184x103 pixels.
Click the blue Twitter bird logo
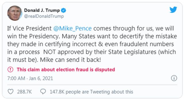[x=173, y=9]
